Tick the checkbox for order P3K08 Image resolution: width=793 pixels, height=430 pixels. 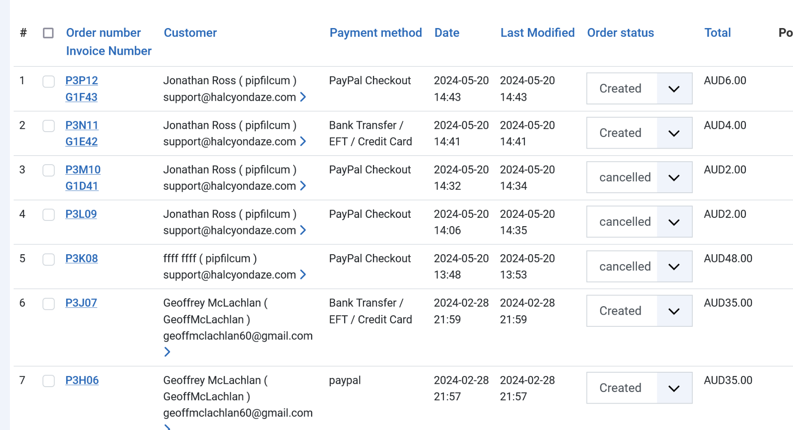coord(49,259)
